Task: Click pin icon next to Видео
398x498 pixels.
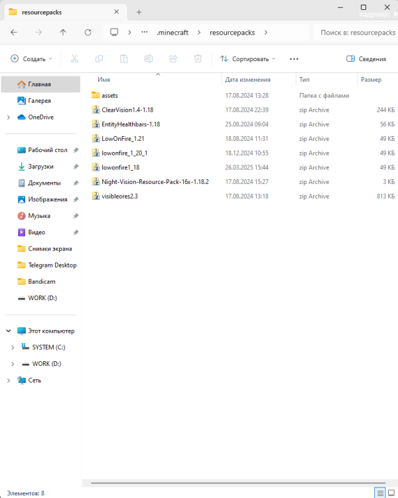Action: tap(76, 232)
